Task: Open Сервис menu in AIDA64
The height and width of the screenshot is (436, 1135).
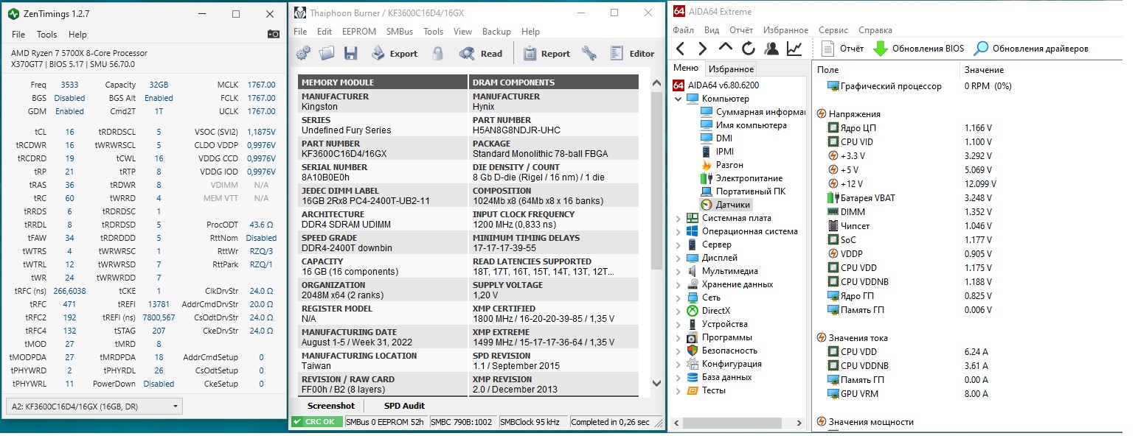Action: [833, 30]
